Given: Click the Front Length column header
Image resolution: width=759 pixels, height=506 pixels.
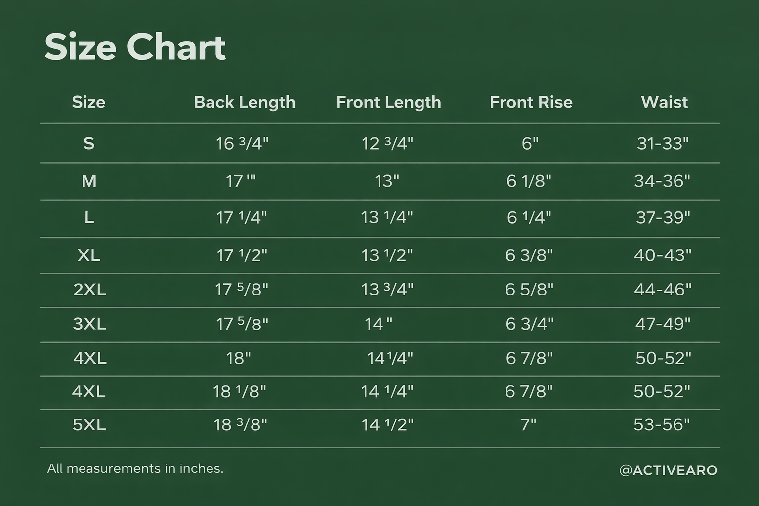Looking at the screenshot, I should 388,102.
